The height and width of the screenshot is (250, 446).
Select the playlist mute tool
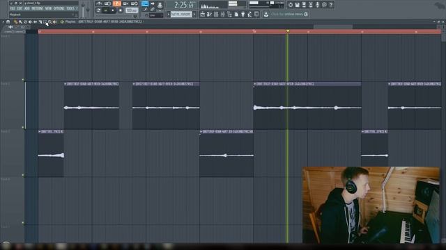(30, 22)
